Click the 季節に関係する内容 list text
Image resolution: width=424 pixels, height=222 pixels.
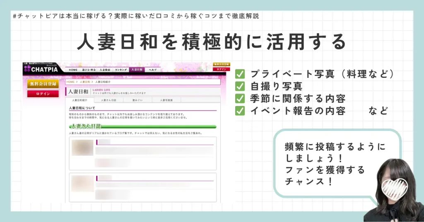pos(298,99)
